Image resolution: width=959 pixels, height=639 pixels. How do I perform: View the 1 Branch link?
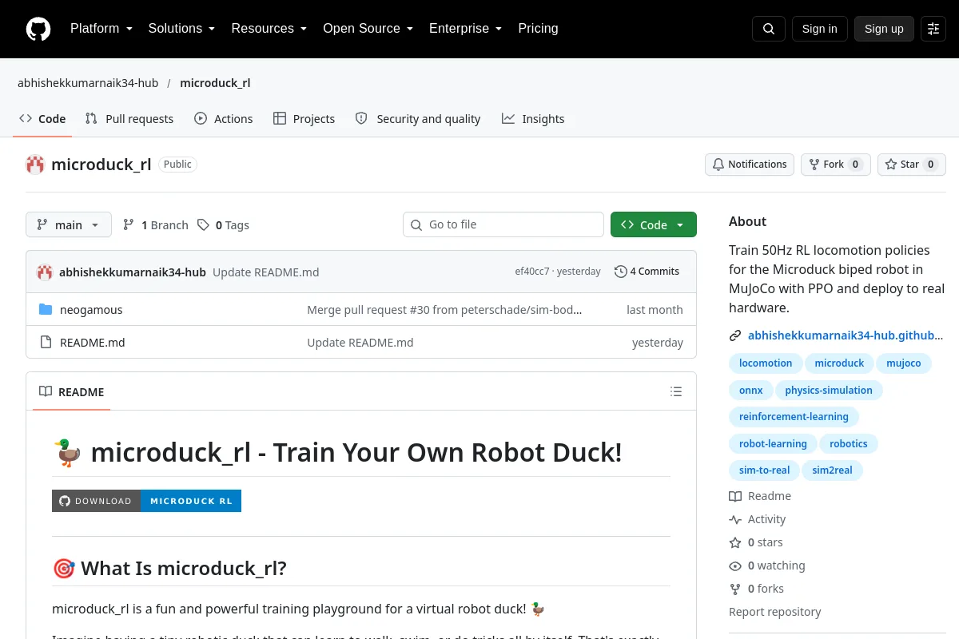156,225
